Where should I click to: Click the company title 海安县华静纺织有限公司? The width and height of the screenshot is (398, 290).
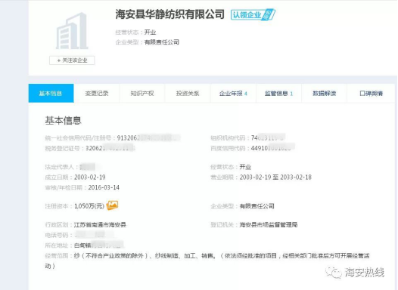pos(169,14)
